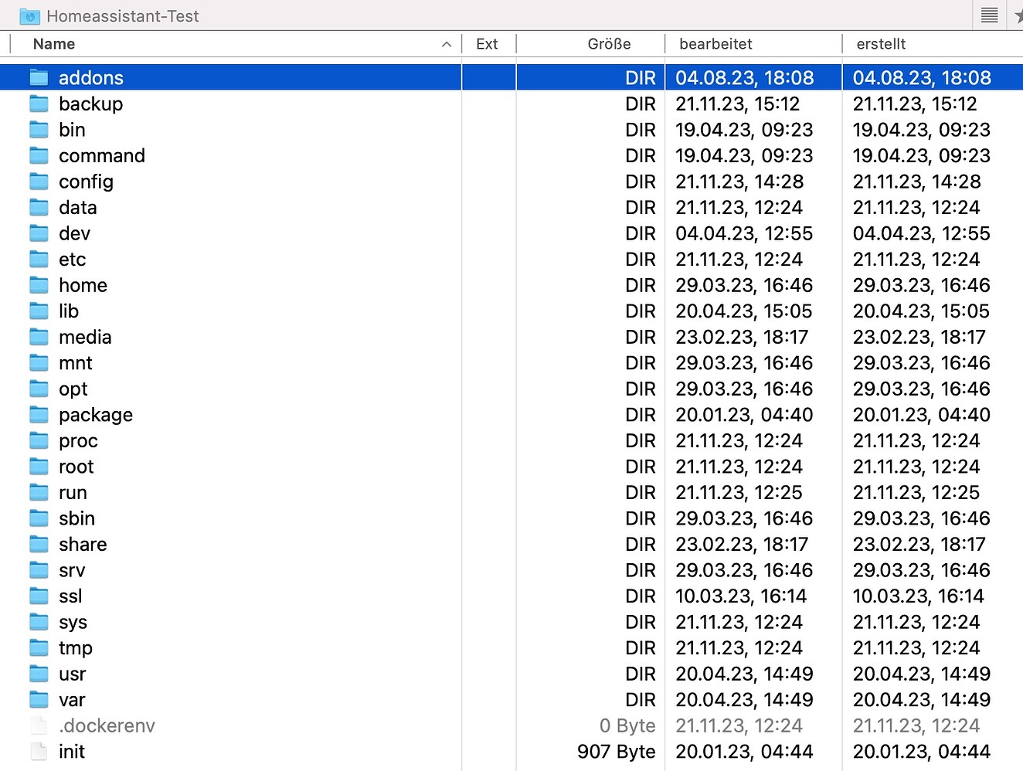Click the Ext column header

tap(488, 44)
